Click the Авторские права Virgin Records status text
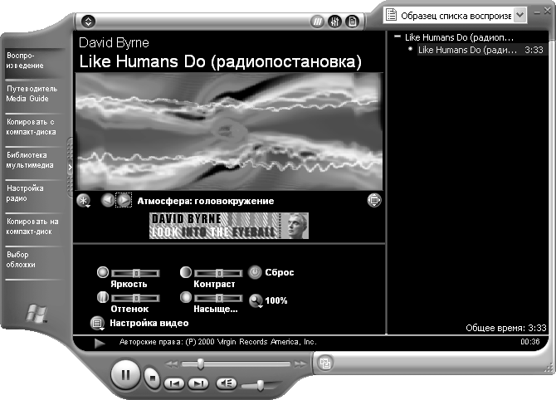 [x=217, y=342]
